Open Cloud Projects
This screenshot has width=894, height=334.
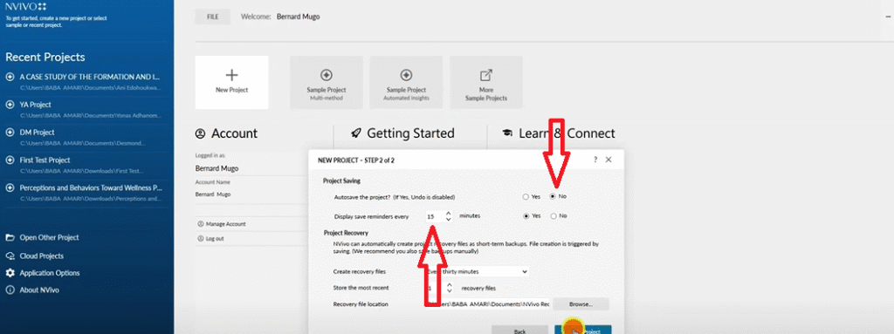(x=41, y=256)
